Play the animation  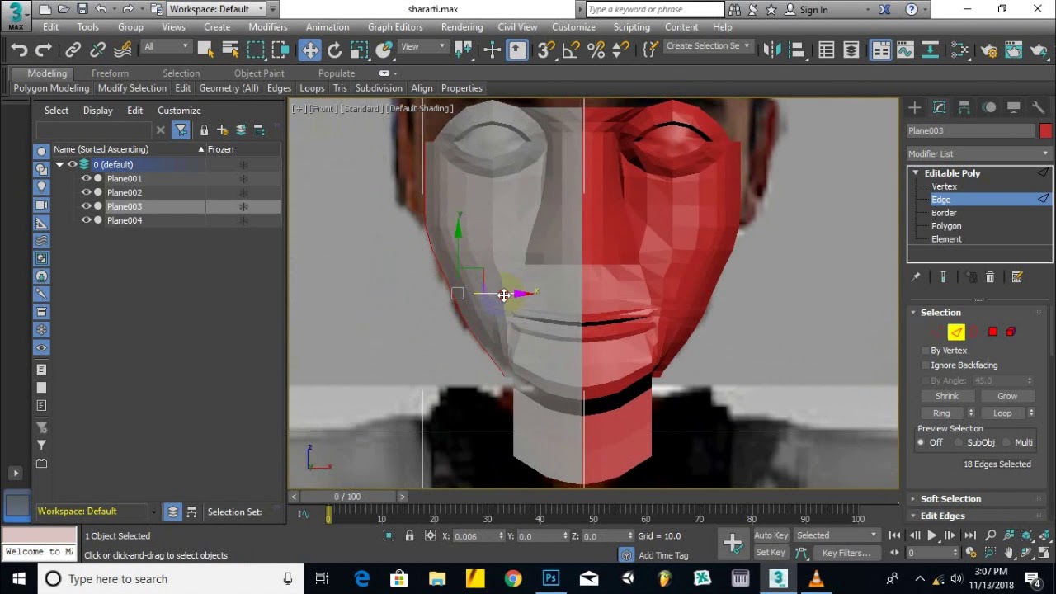(x=932, y=535)
